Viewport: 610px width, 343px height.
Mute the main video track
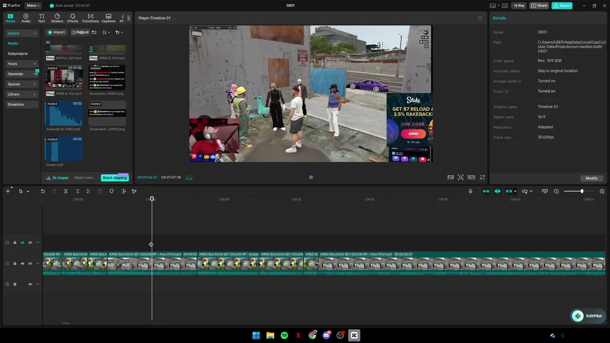tap(30, 263)
